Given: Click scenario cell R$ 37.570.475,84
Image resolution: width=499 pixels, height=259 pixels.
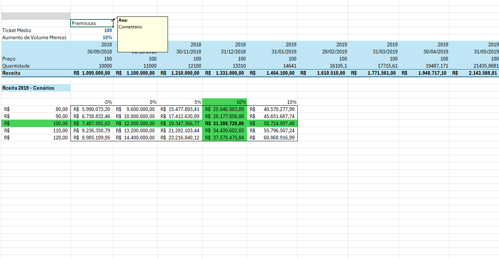Looking at the screenshot, I should (x=225, y=138).
